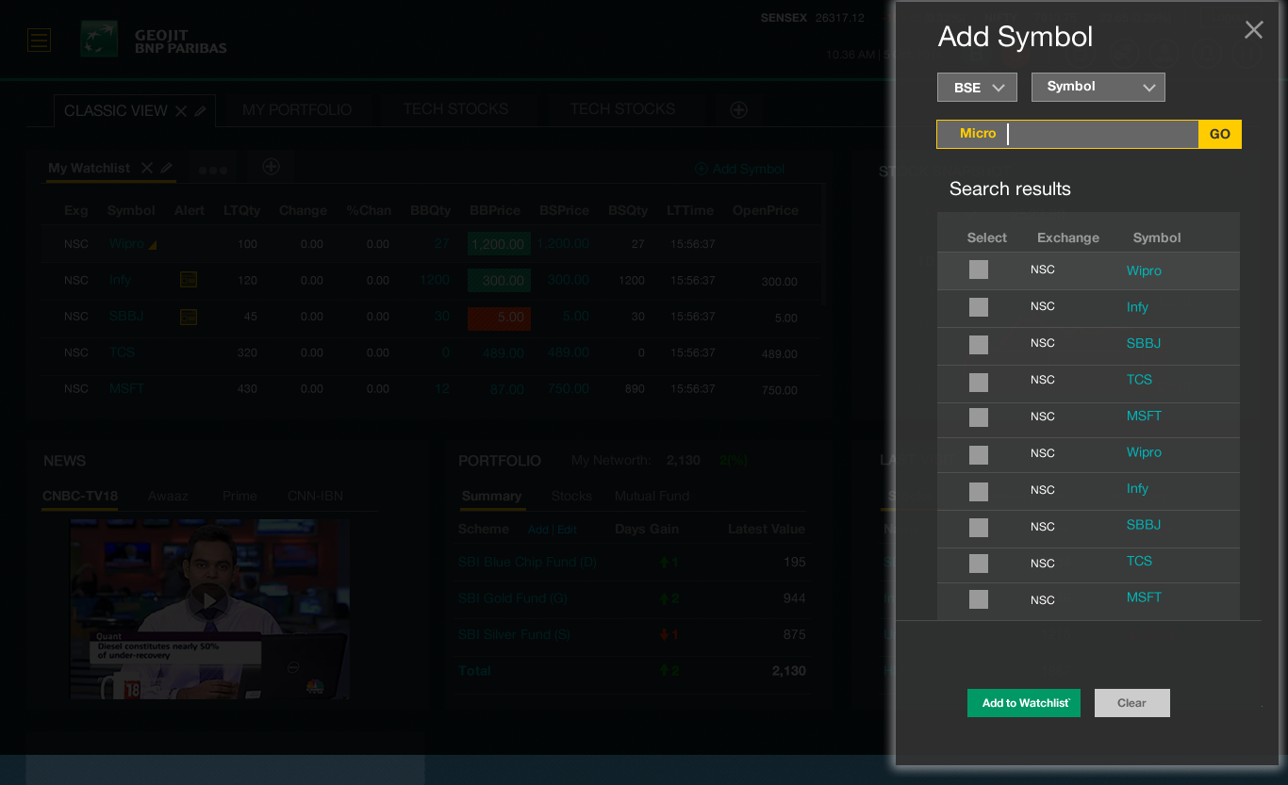
Task: Click the Classic View tab edit pencil
Action: tap(201, 111)
